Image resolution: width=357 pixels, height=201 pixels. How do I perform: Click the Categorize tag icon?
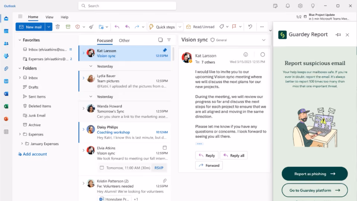click(222, 26)
